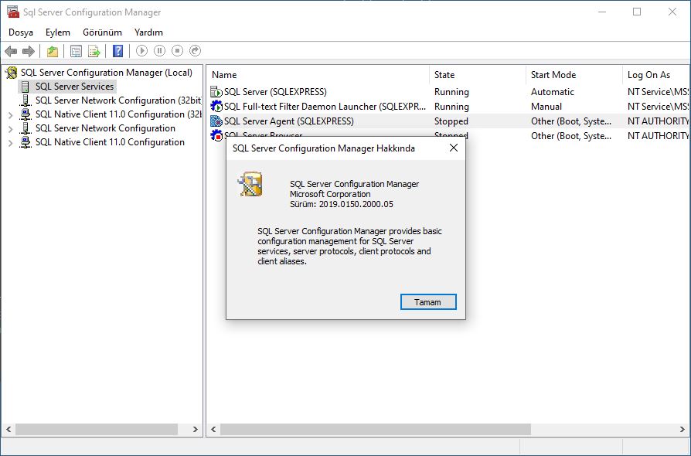691x456 pixels.
Task: Select SQL Server Network Configuration tree label
Action: click(x=105, y=128)
